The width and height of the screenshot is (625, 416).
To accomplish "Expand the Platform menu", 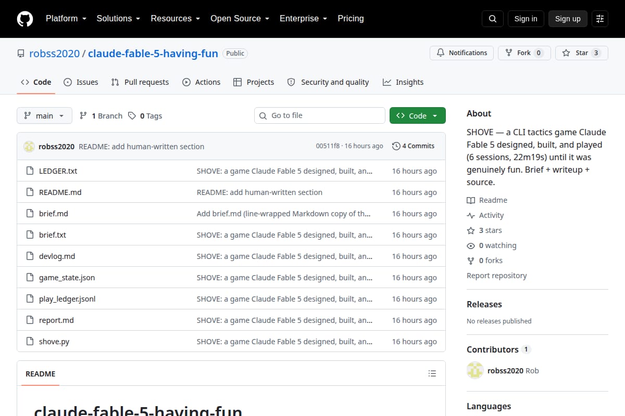I will coord(66,18).
